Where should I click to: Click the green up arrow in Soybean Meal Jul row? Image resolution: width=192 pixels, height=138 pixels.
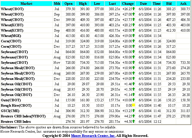click(134, 67)
